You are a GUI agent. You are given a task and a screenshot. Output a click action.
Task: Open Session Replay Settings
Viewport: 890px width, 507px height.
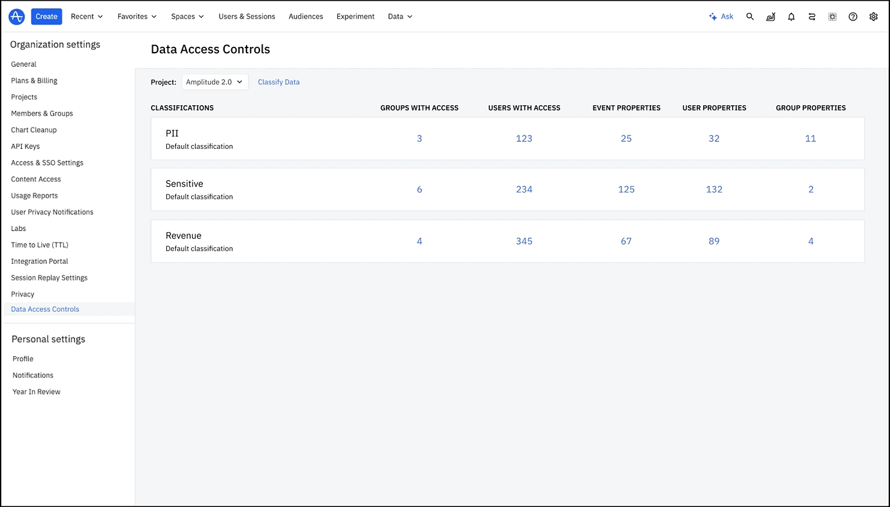49,278
